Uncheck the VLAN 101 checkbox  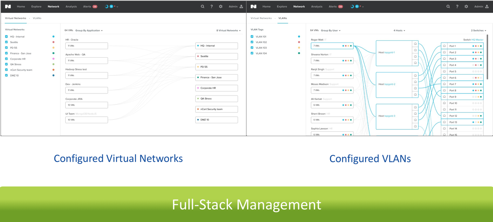click(252, 37)
